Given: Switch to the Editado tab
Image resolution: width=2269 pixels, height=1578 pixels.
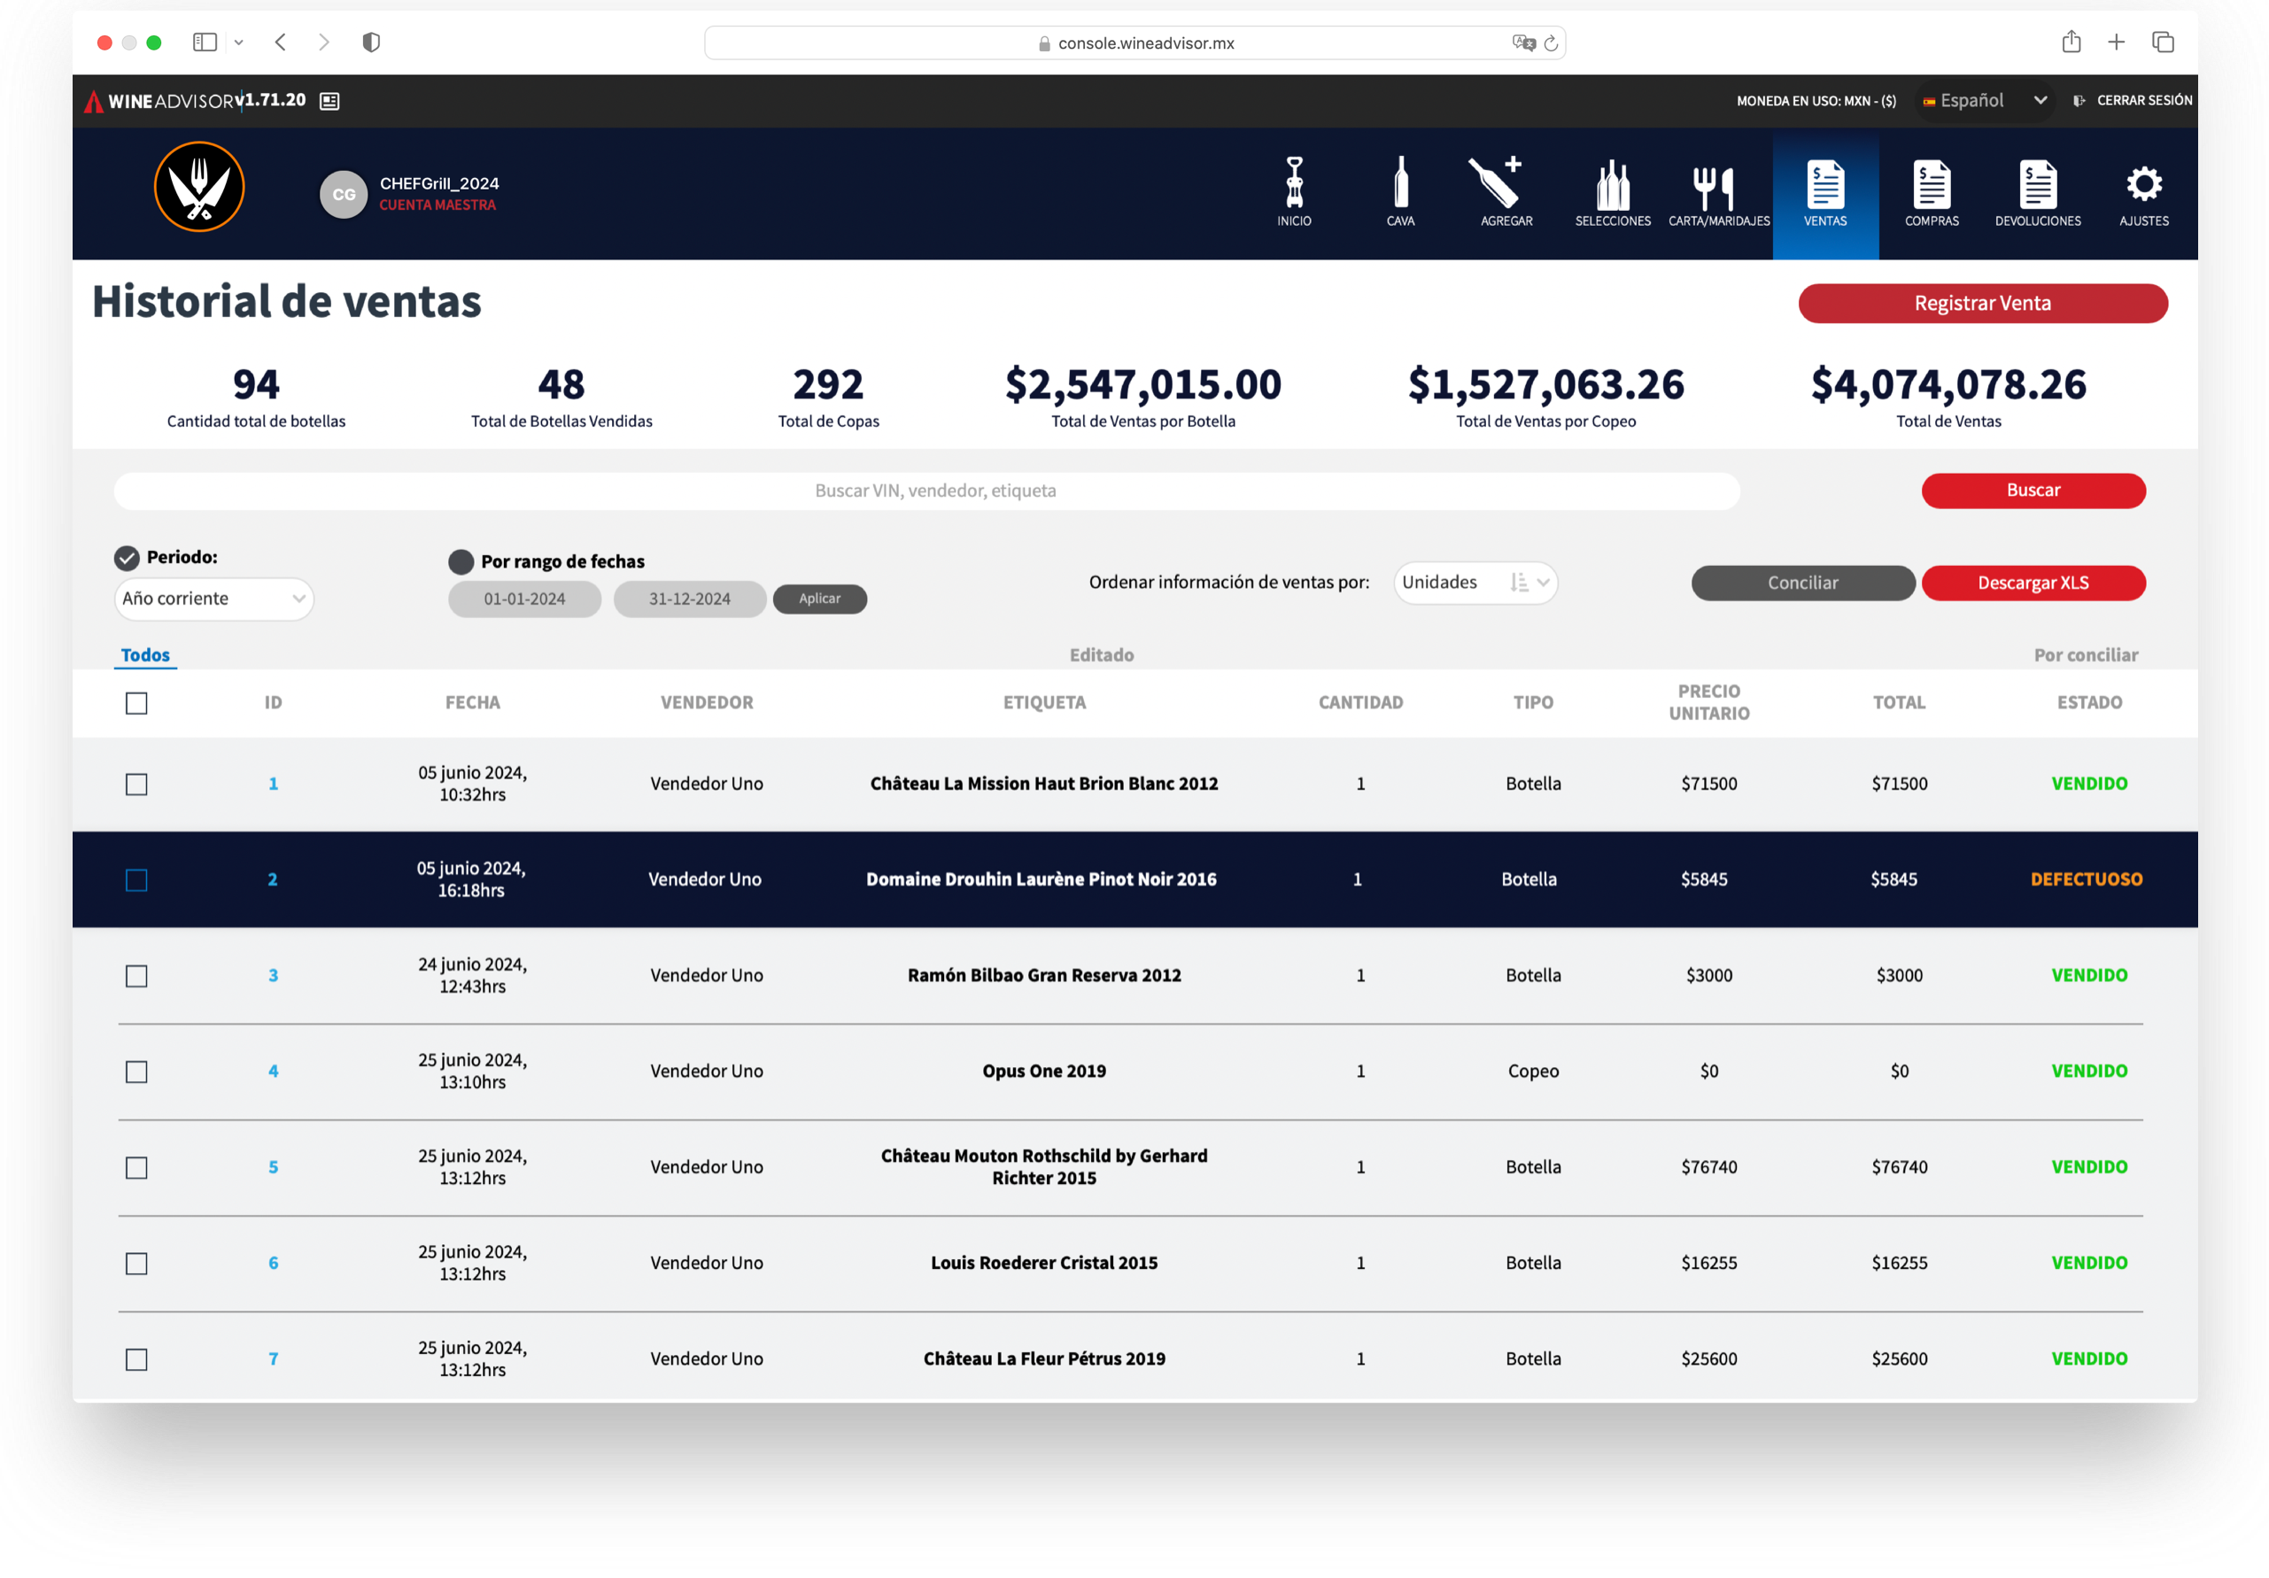Looking at the screenshot, I should [x=1101, y=655].
